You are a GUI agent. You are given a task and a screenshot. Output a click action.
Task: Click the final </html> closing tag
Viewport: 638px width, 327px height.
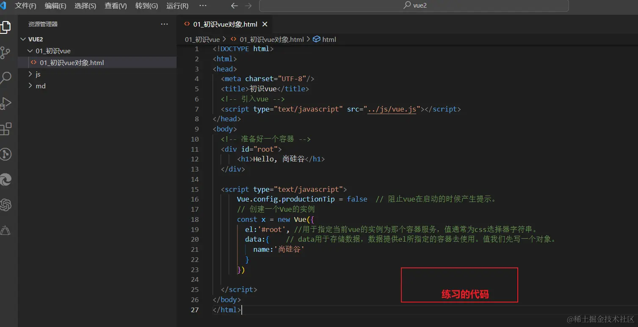[x=226, y=310]
